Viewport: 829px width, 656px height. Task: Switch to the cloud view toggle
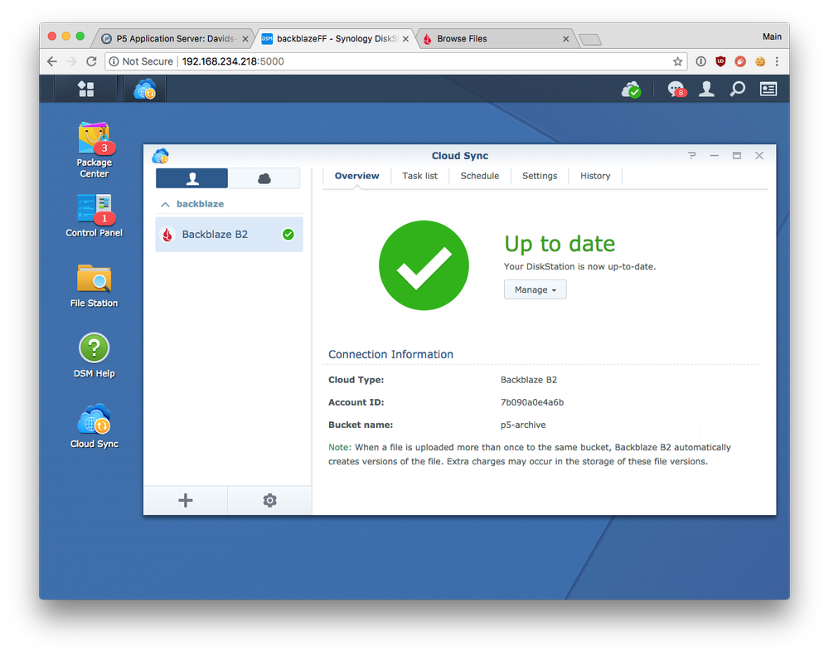click(264, 178)
